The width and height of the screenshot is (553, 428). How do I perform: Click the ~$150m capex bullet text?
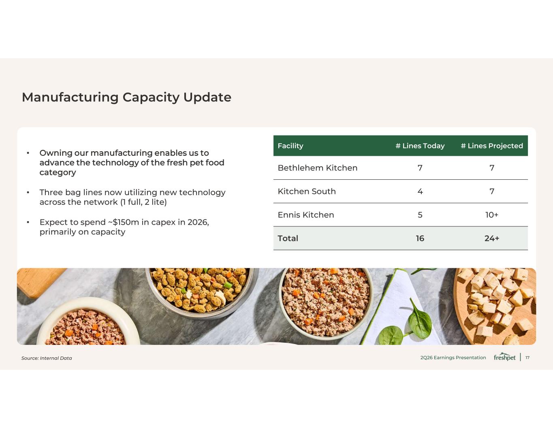(124, 227)
